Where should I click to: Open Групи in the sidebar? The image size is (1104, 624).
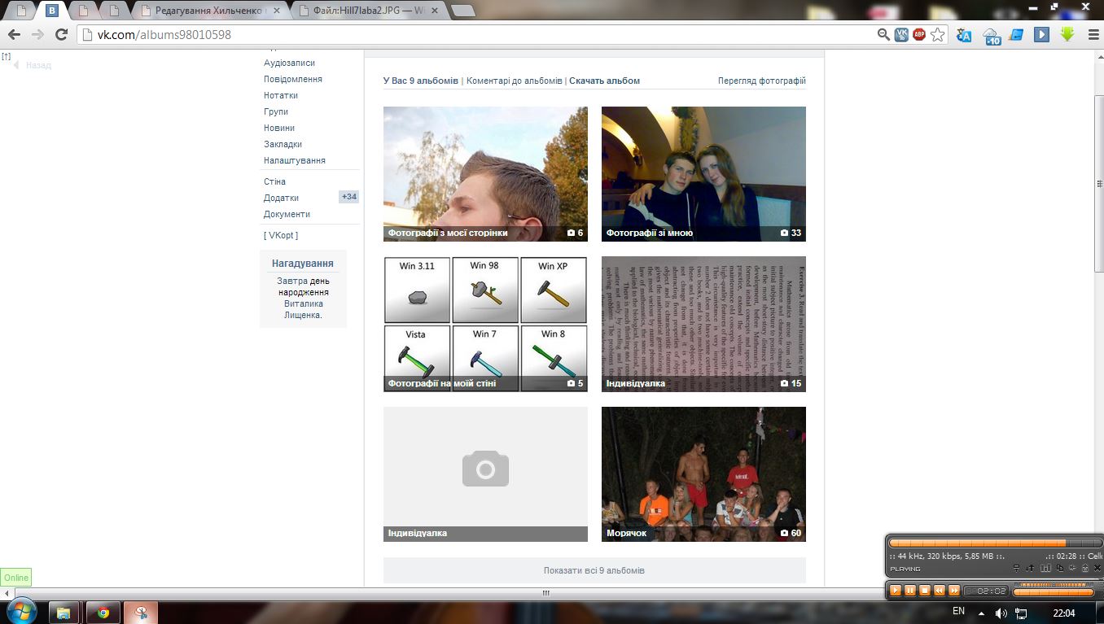[x=276, y=111]
